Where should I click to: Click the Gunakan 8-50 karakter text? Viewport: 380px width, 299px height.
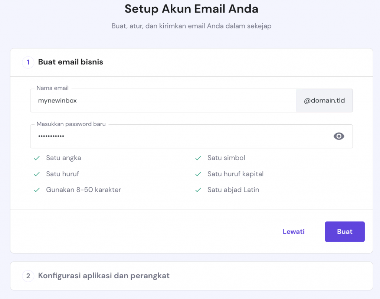tap(83, 190)
